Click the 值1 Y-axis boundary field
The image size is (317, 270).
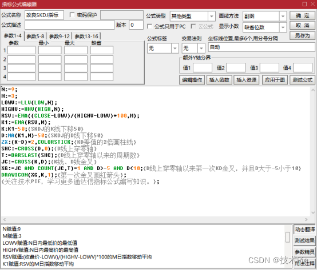click(x=203, y=68)
